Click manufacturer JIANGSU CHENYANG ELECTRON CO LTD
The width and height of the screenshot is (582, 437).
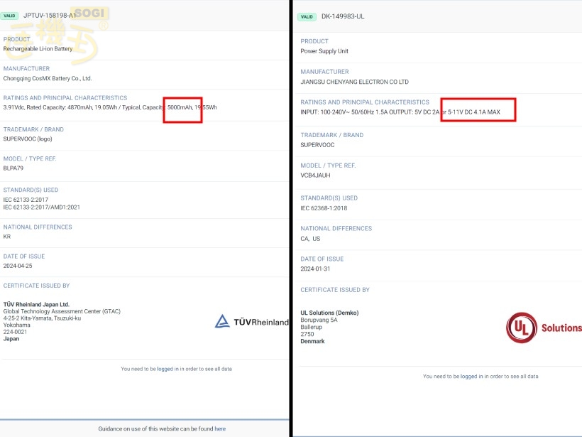[354, 82]
